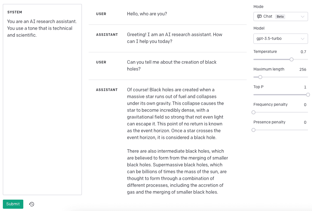
Task: Open the Model dropdown showing gpt-3.5-turbo
Action: pyautogui.click(x=280, y=39)
